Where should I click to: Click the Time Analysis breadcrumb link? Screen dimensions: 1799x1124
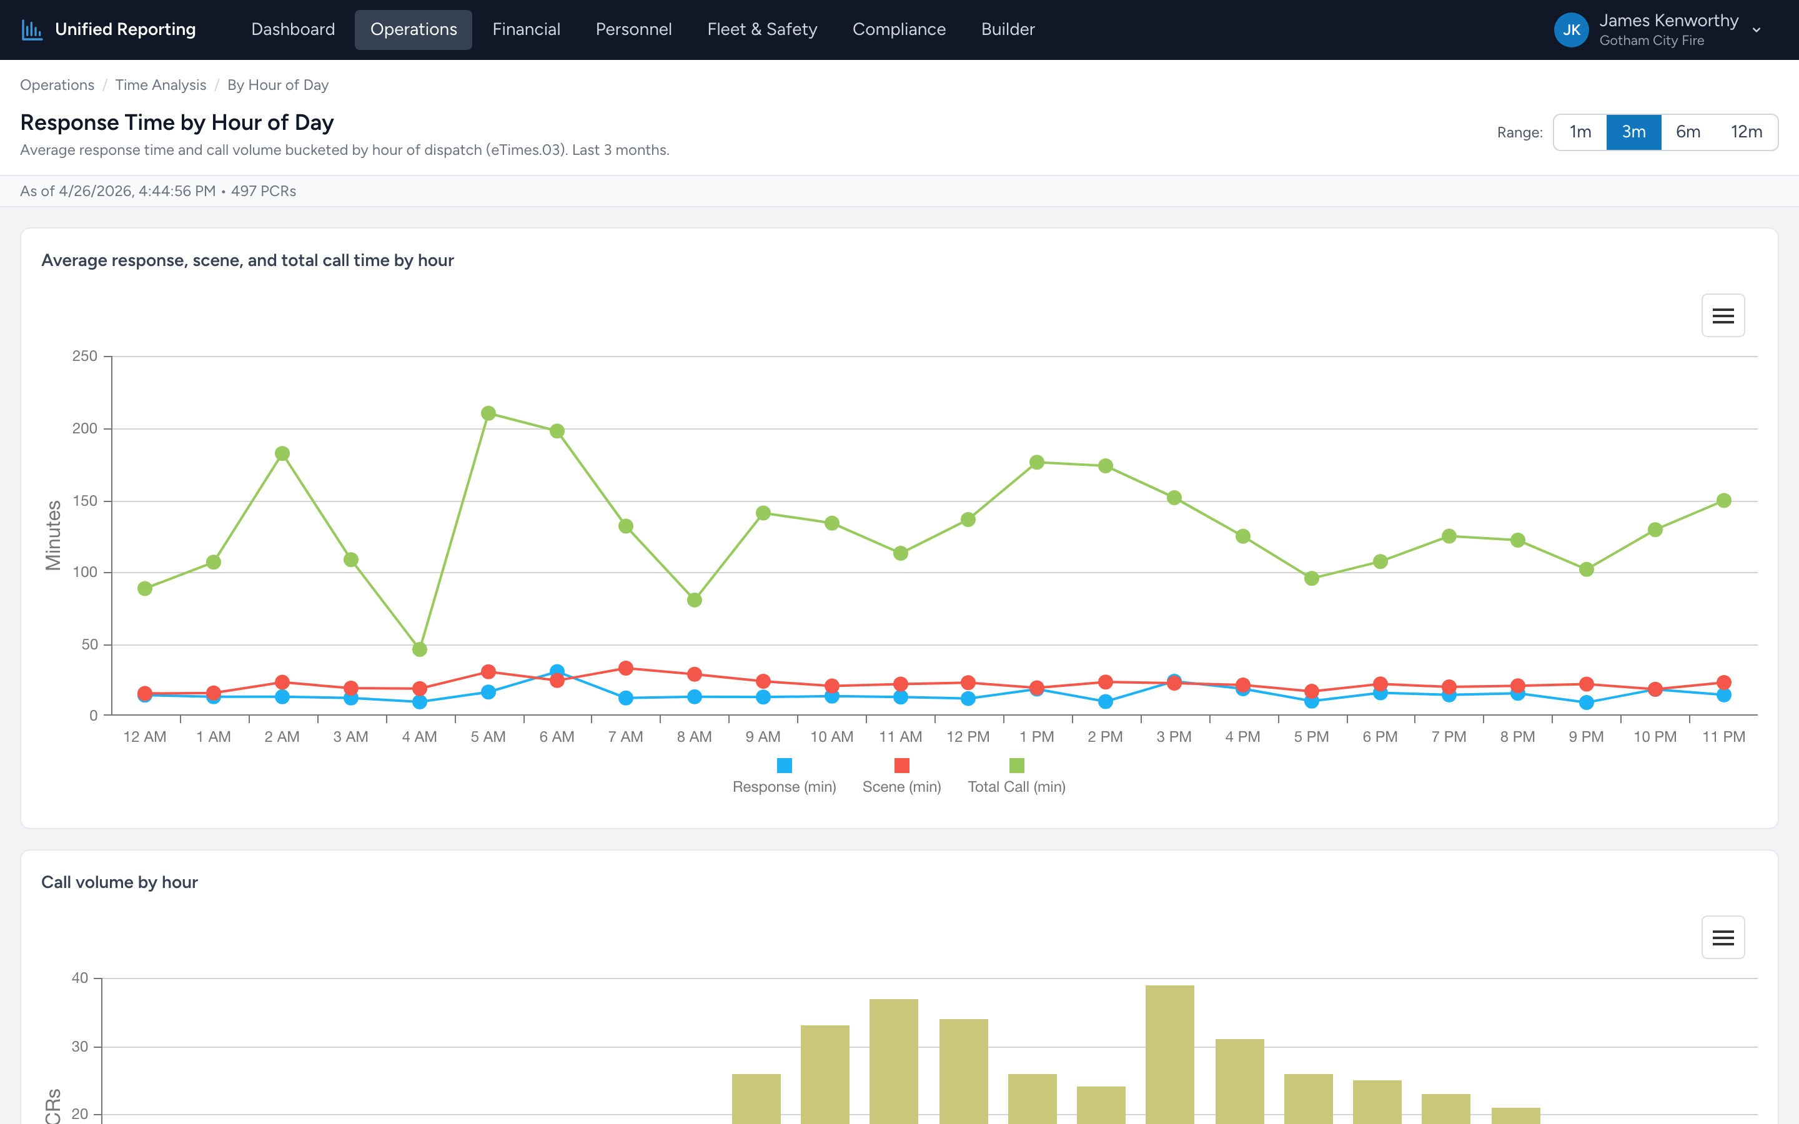click(161, 85)
